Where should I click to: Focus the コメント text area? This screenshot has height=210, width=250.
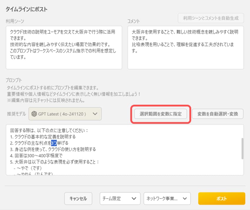point(185,47)
